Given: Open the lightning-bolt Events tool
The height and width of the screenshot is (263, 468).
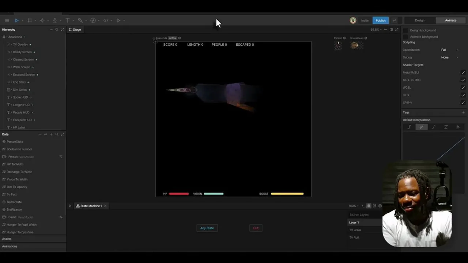Looking at the screenshot, I should (93, 20).
